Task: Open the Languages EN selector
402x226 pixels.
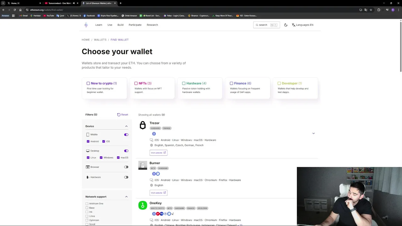Action: [x=302, y=25]
